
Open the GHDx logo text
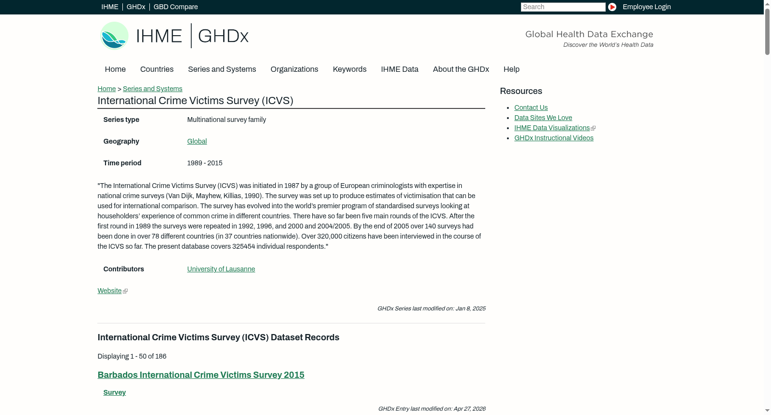coord(223,36)
